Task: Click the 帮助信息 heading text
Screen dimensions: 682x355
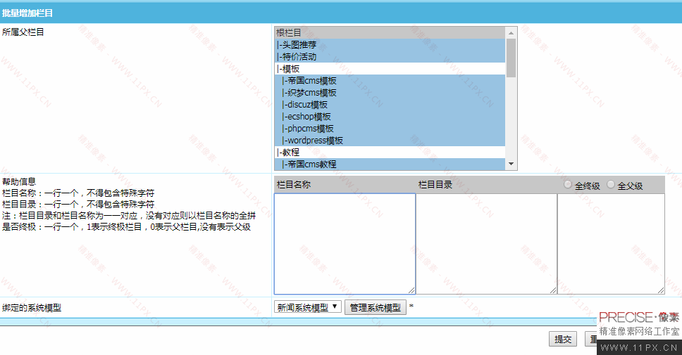Action: (19, 181)
